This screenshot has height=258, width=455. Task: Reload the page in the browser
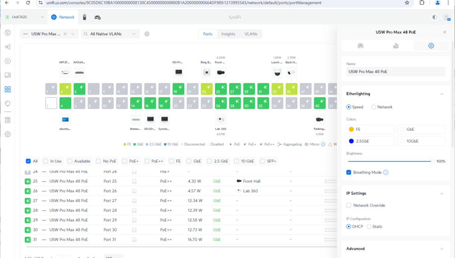28,3
